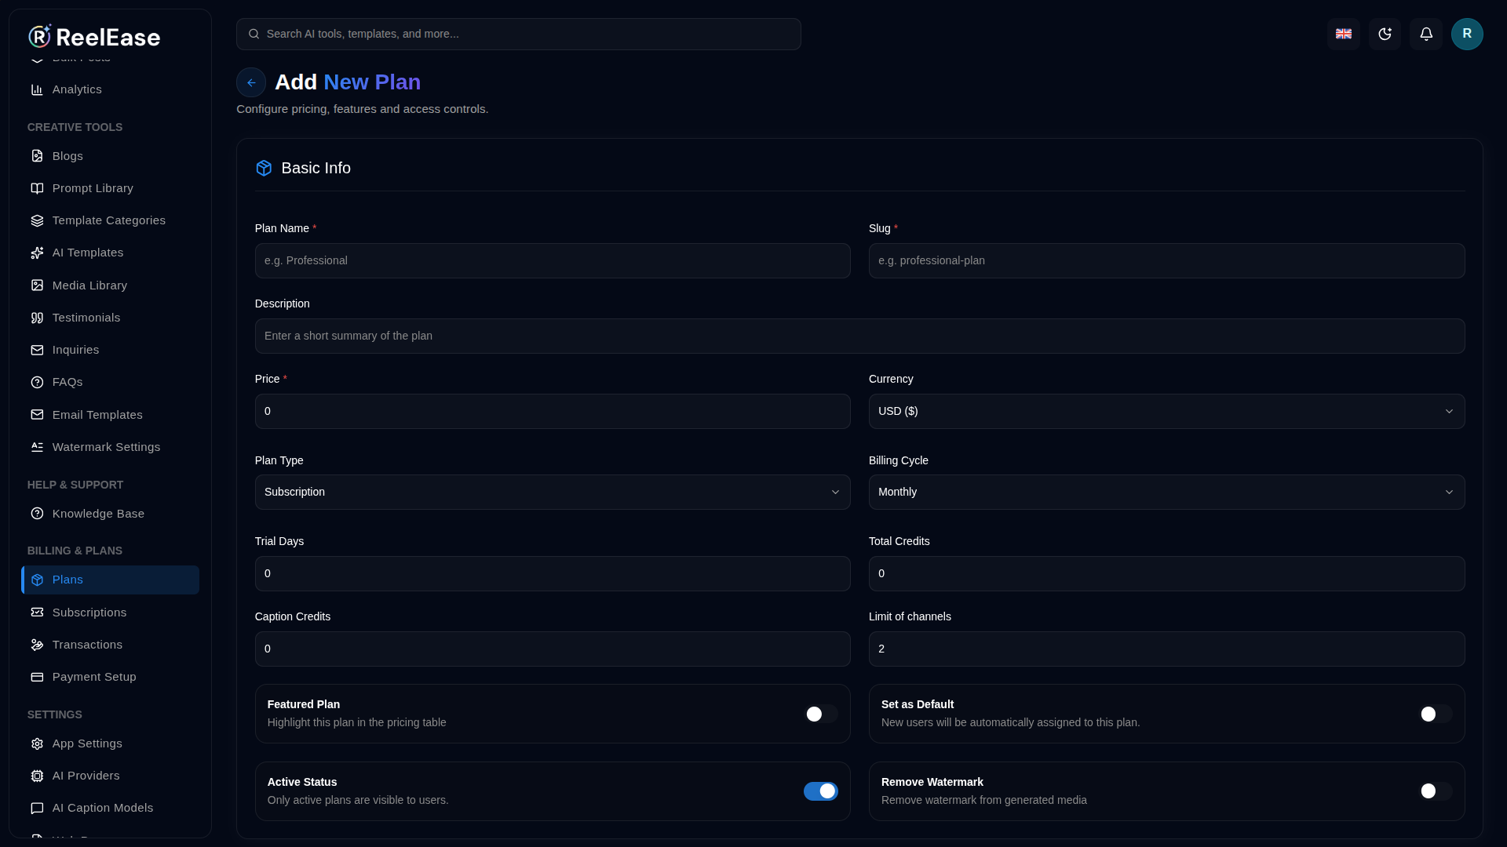Screen dimensions: 1507x847
Task: Open the language flag selector
Action: (1344, 34)
